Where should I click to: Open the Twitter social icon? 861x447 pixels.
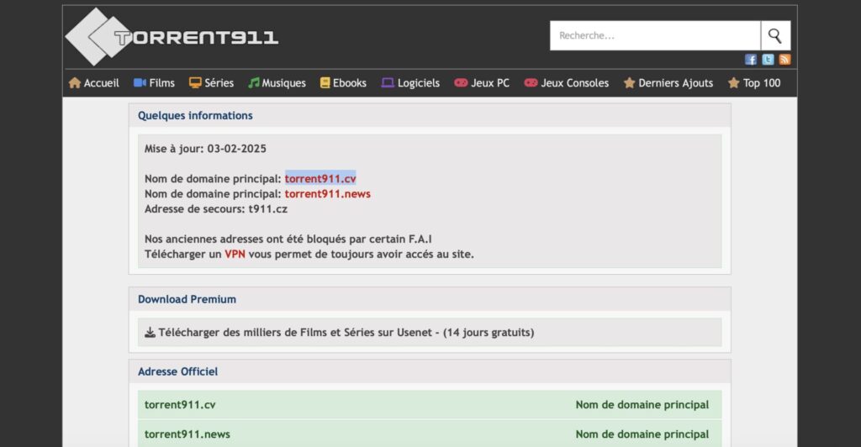click(768, 60)
